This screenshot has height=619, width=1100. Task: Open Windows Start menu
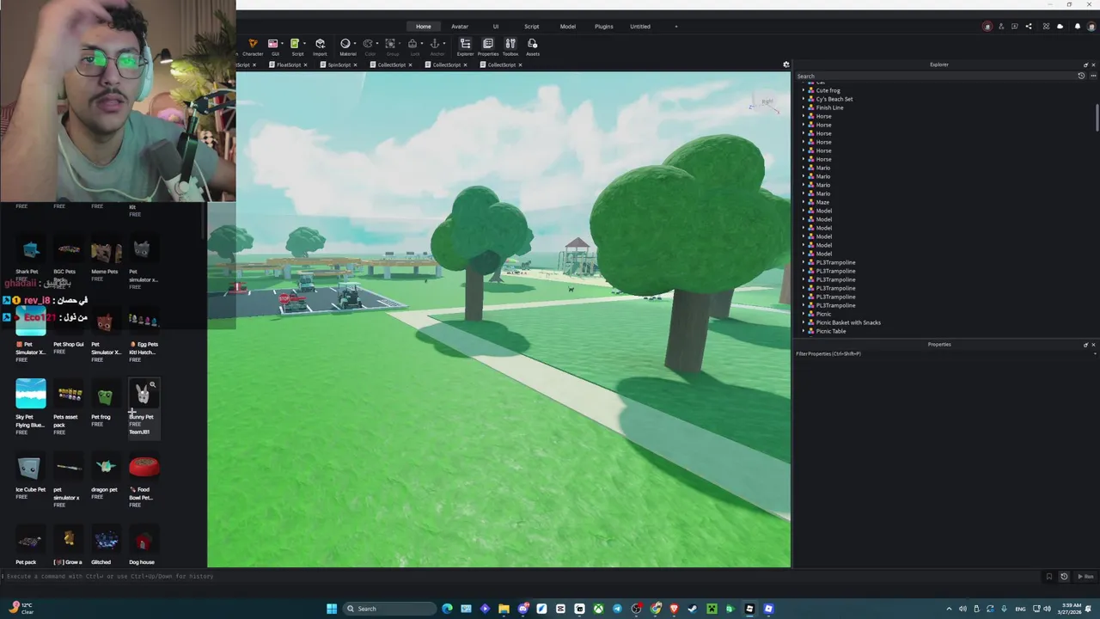click(332, 609)
